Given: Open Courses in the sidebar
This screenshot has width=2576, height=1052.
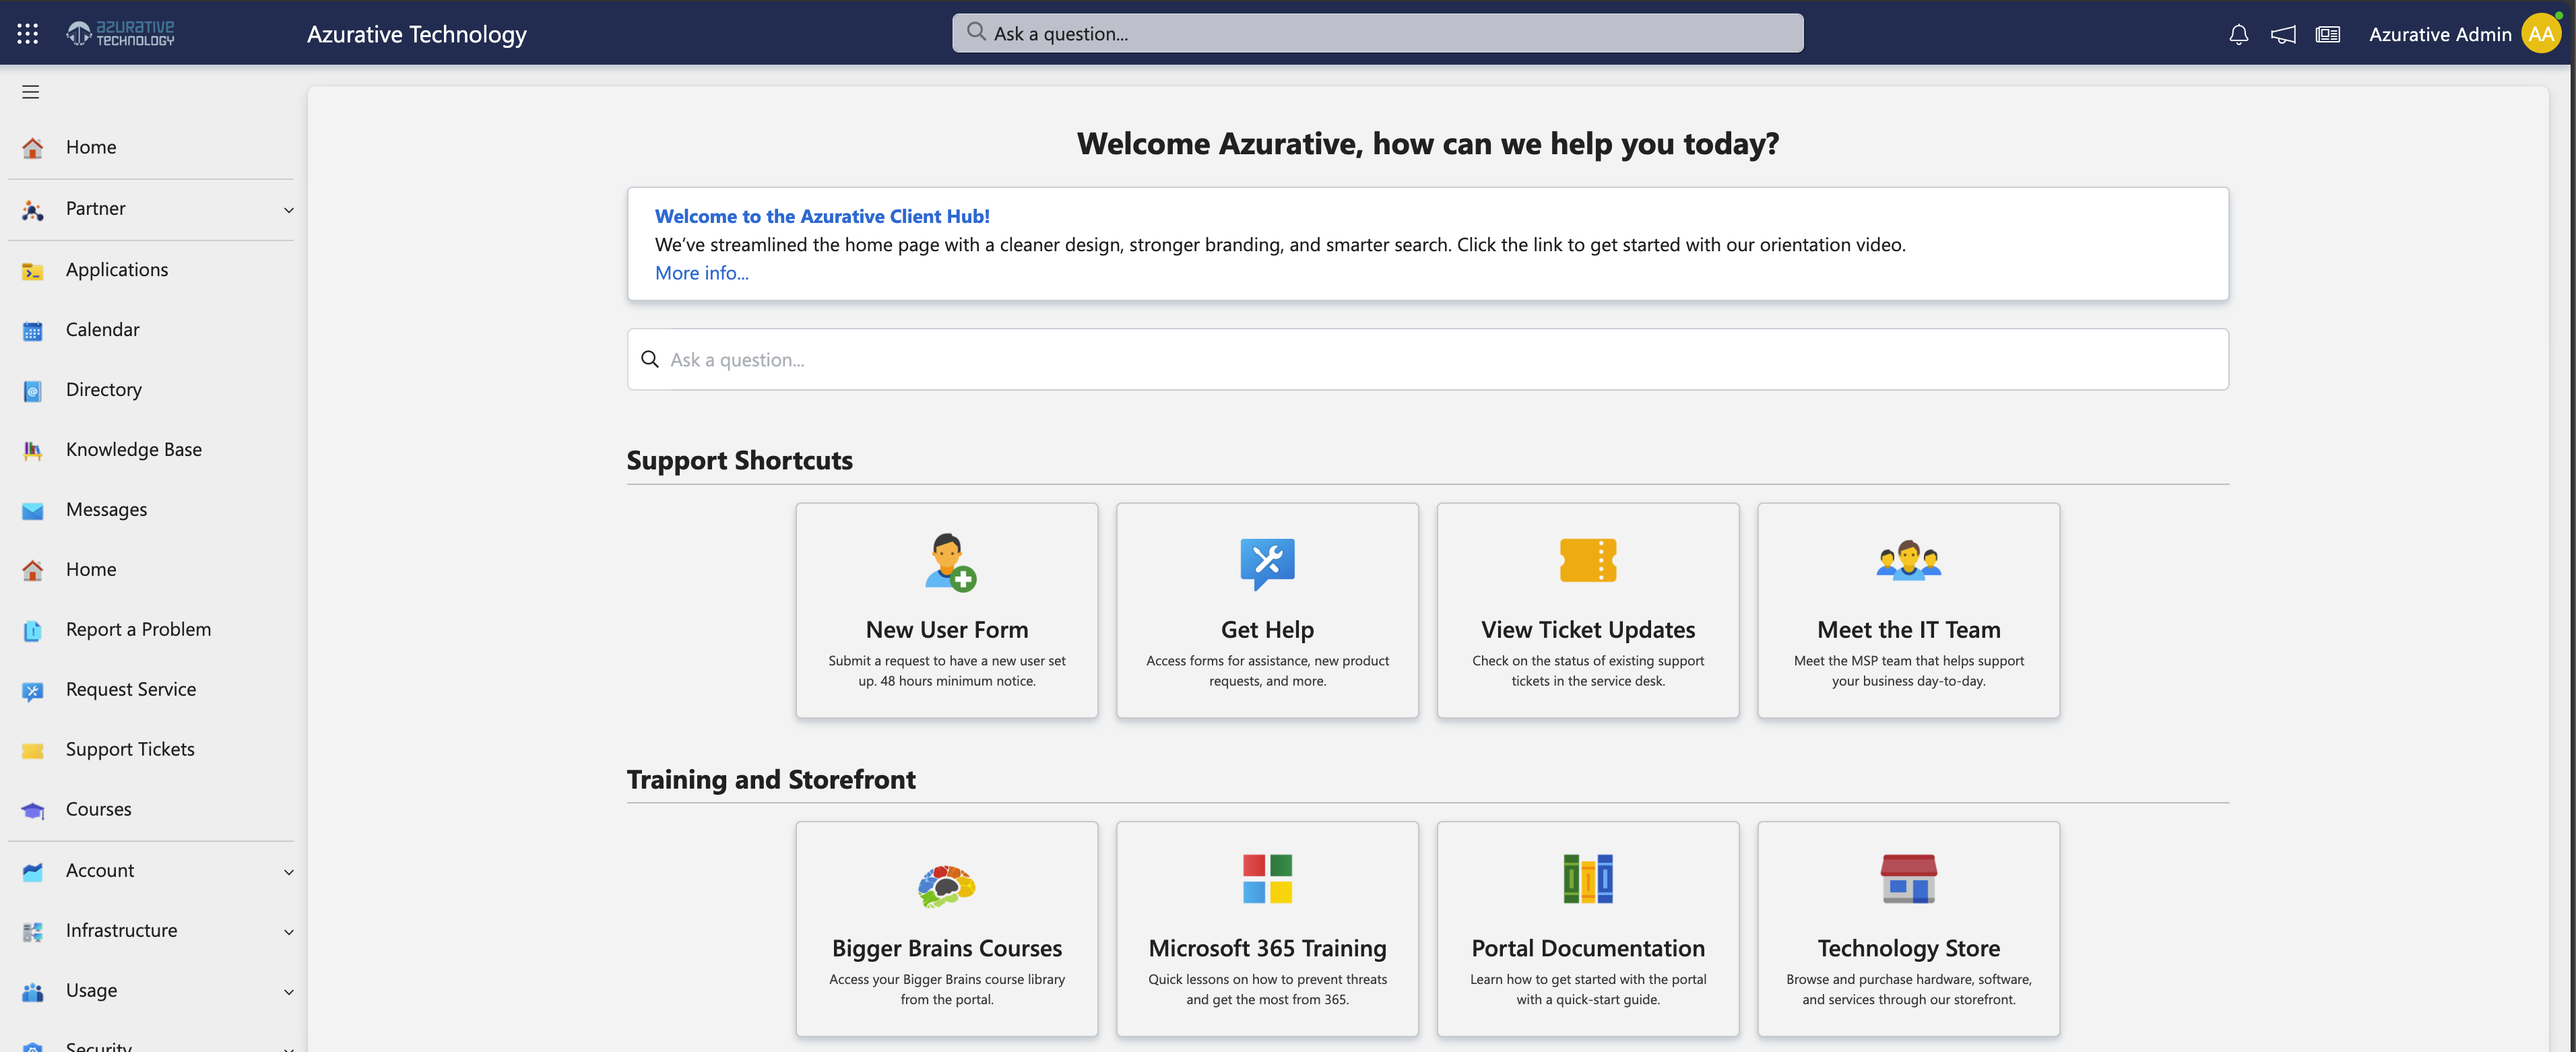Looking at the screenshot, I should pyautogui.click(x=99, y=809).
